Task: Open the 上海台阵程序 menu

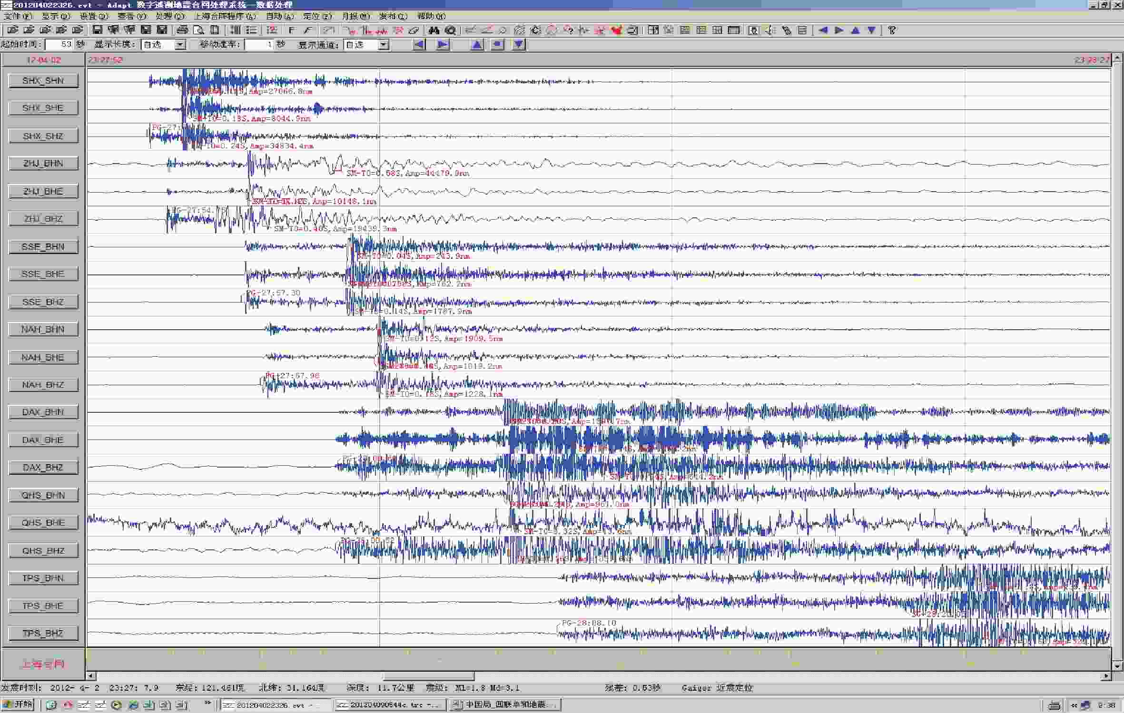Action: (x=225, y=16)
